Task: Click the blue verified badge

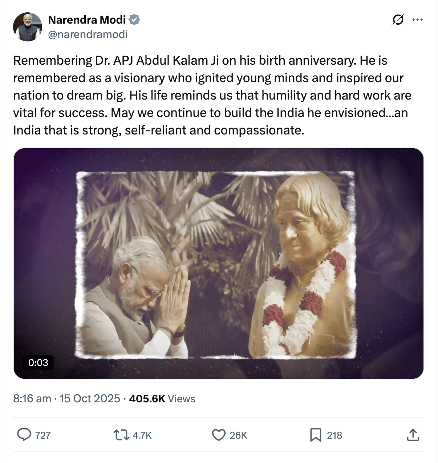Action: [x=135, y=20]
